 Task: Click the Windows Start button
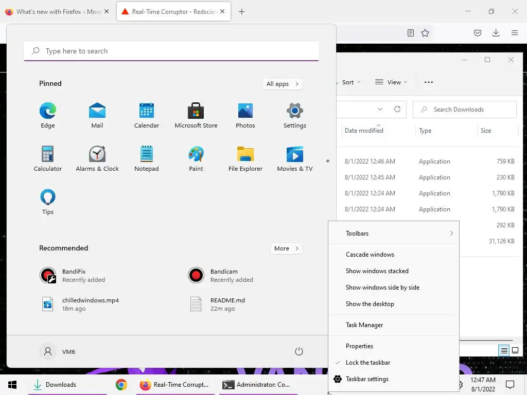click(12, 385)
